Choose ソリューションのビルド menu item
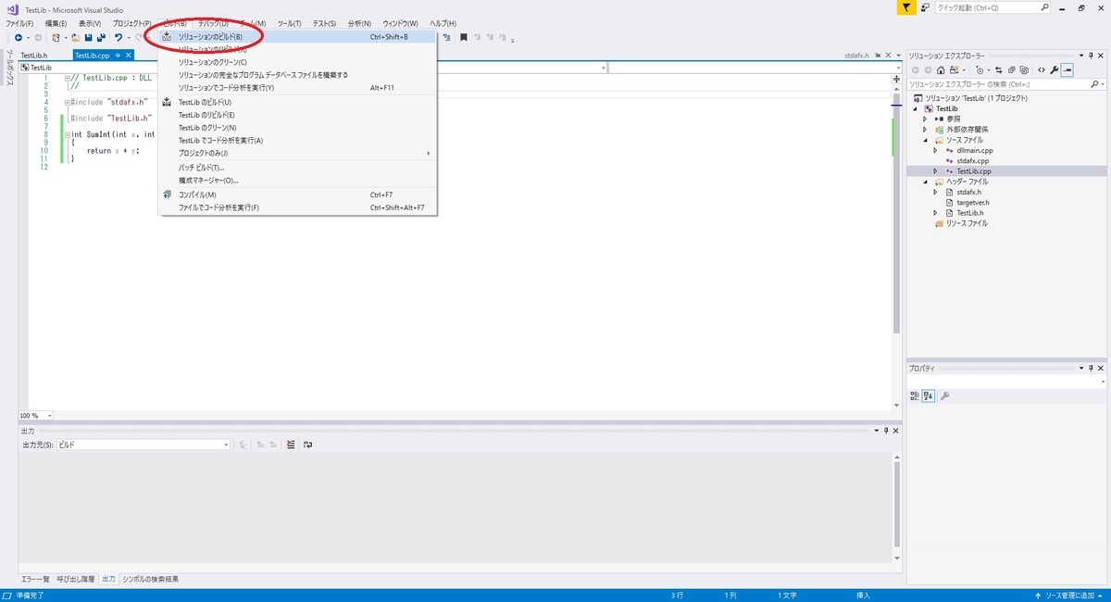The height and width of the screenshot is (602, 1111). pyautogui.click(x=297, y=37)
